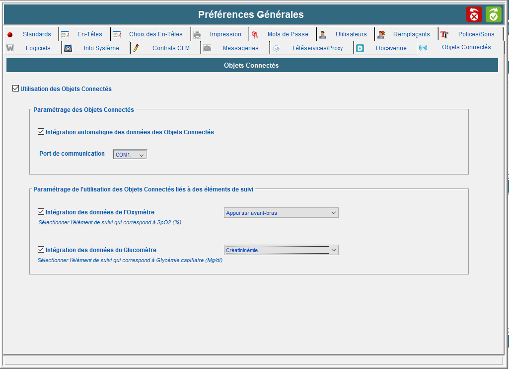Open the Téléservices/Proxy tab

pos(317,48)
